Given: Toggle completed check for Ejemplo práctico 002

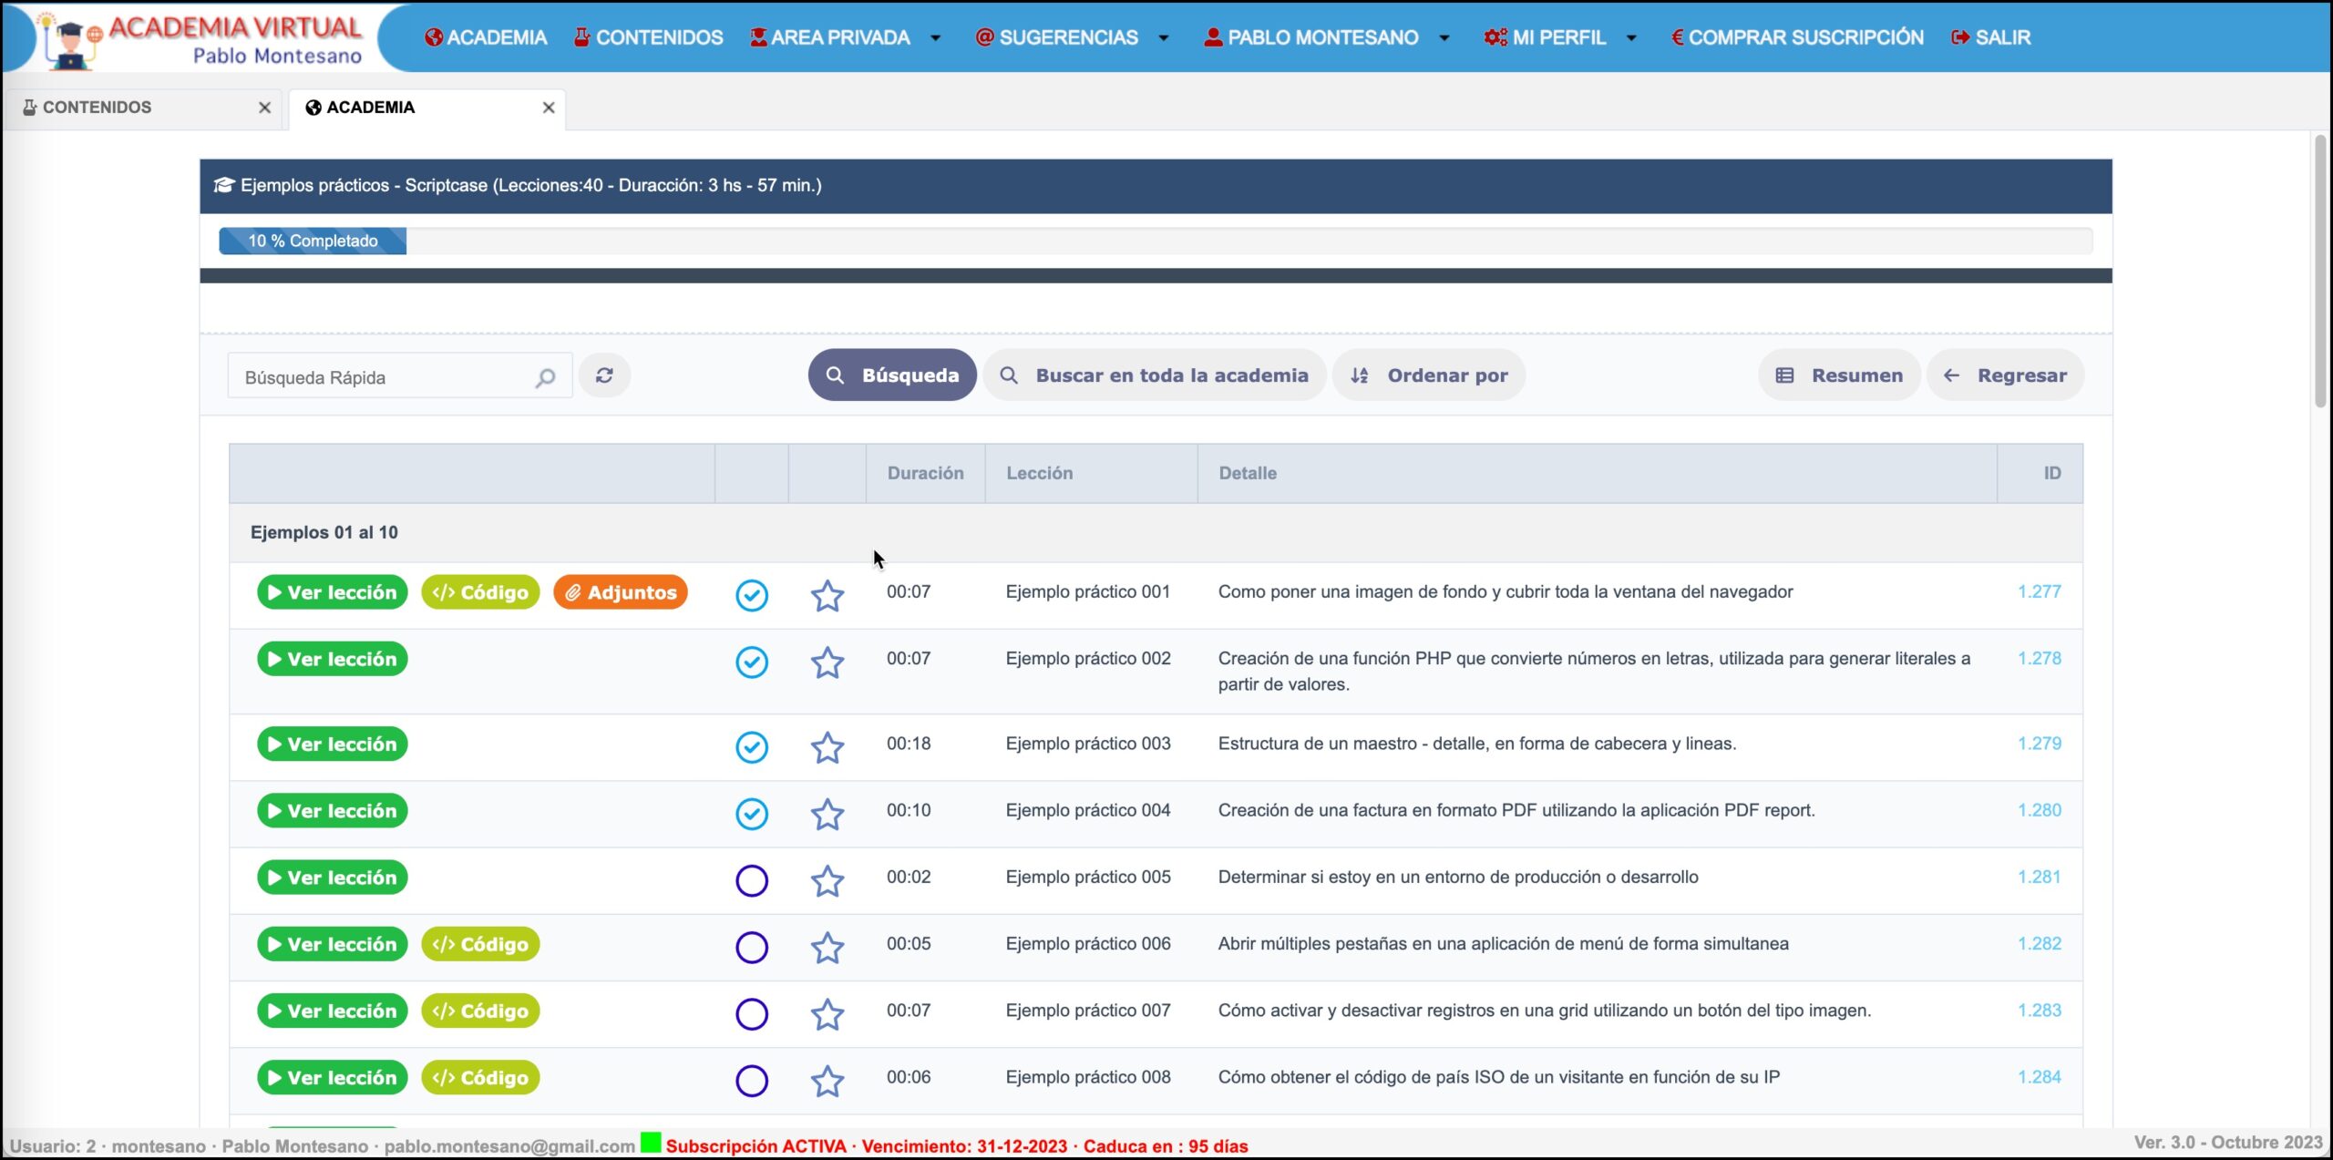Looking at the screenshot, I should [752, 662].
